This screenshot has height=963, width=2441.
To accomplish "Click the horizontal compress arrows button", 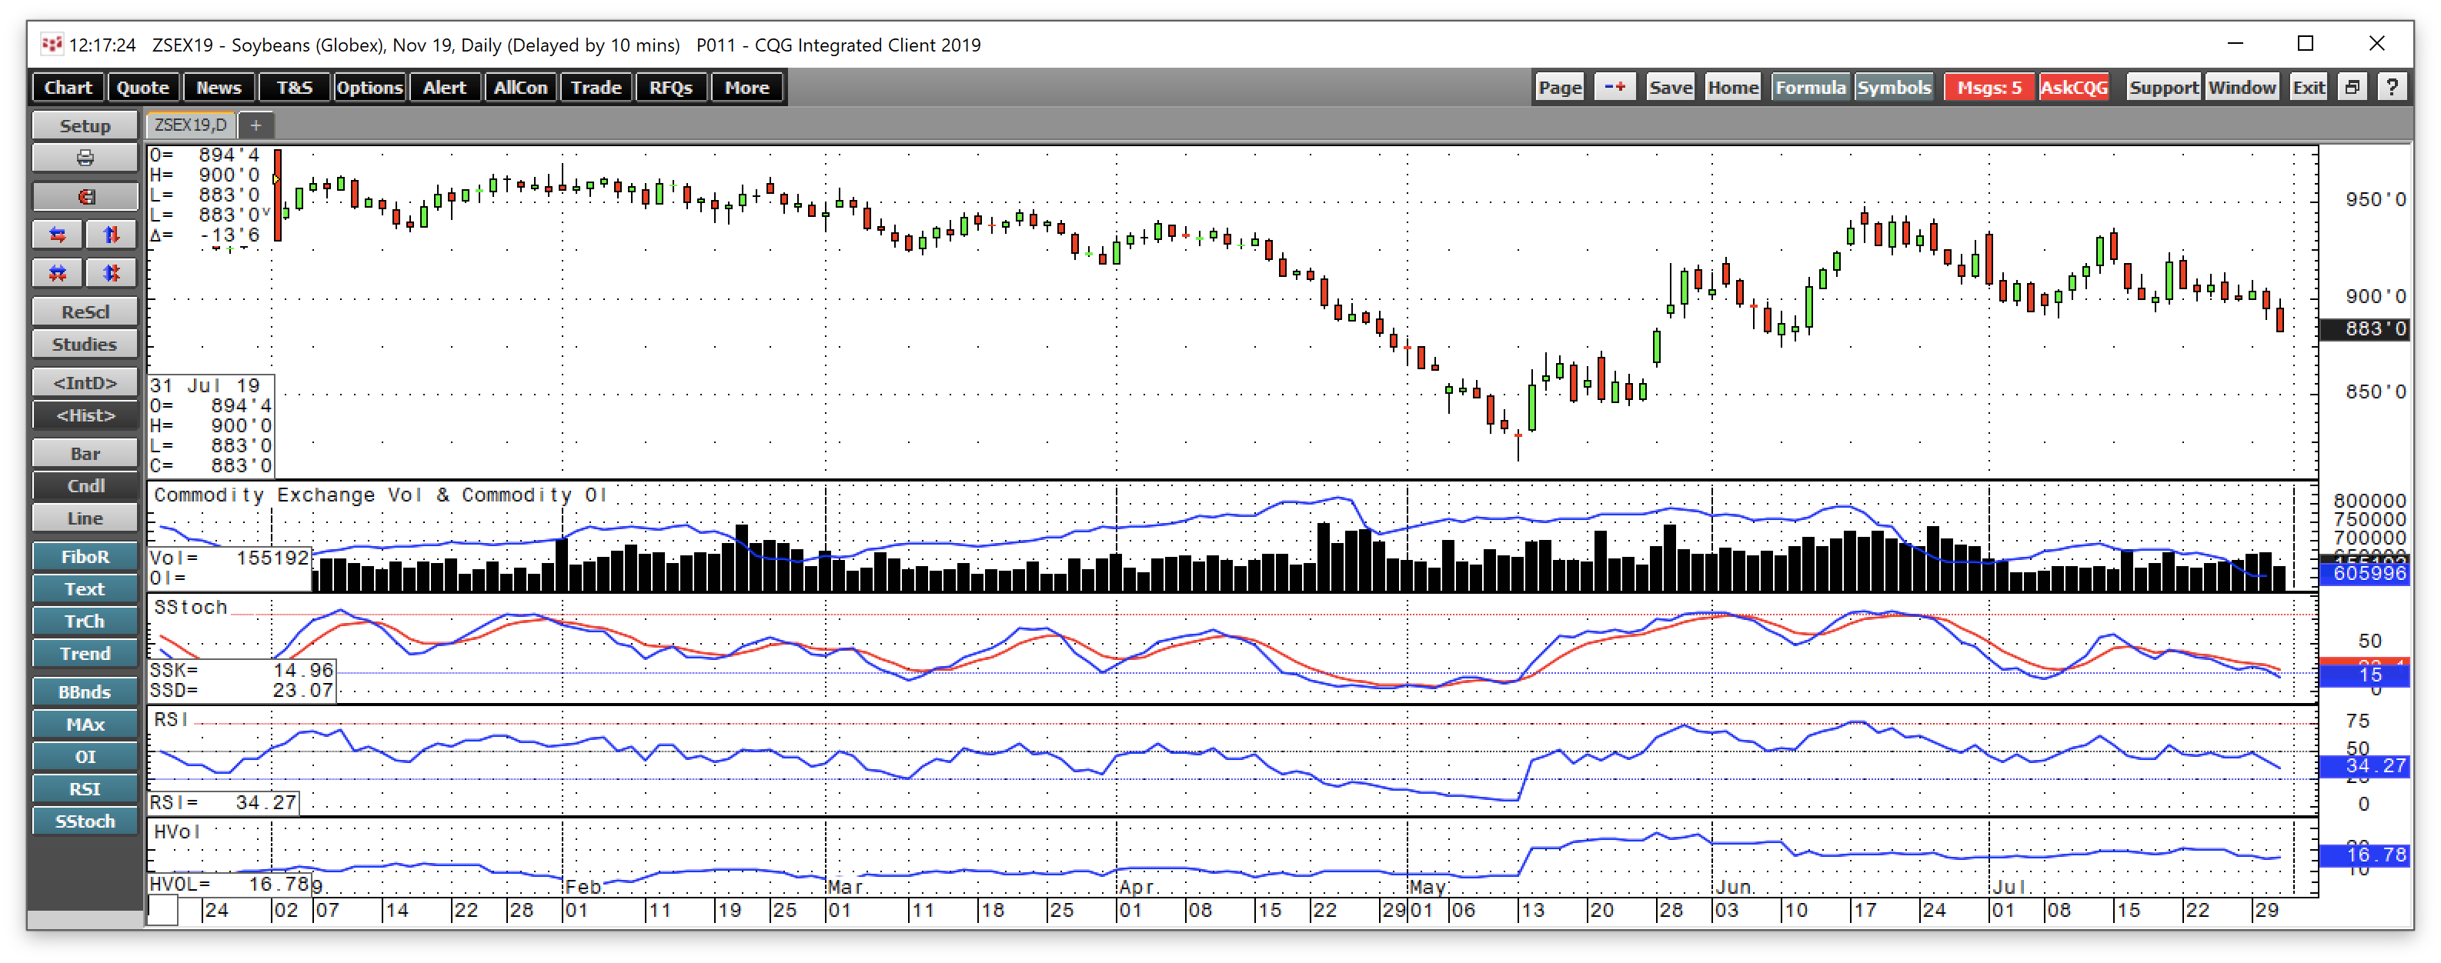I will tap(58, 274).
